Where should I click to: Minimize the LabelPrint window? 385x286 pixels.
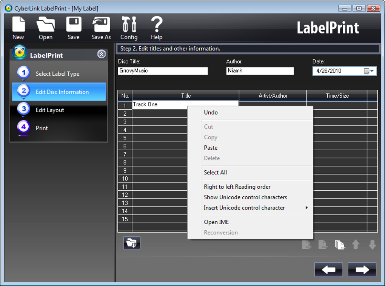[x=345, y=9]
